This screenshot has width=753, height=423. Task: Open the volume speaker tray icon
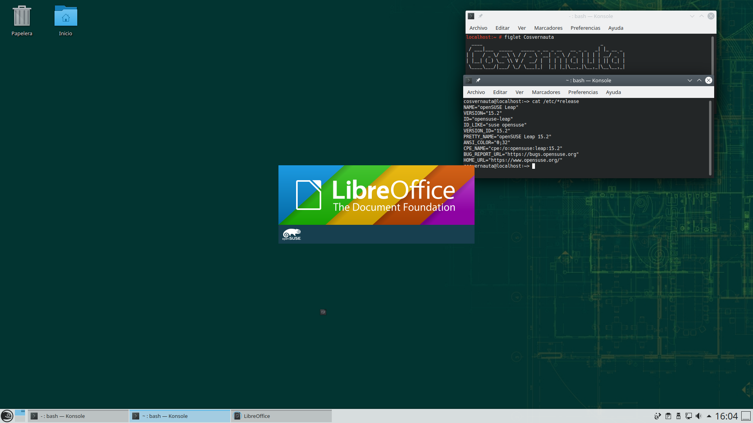(699, 416)
